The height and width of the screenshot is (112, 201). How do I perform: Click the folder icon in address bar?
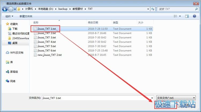[x=19, y=9]
